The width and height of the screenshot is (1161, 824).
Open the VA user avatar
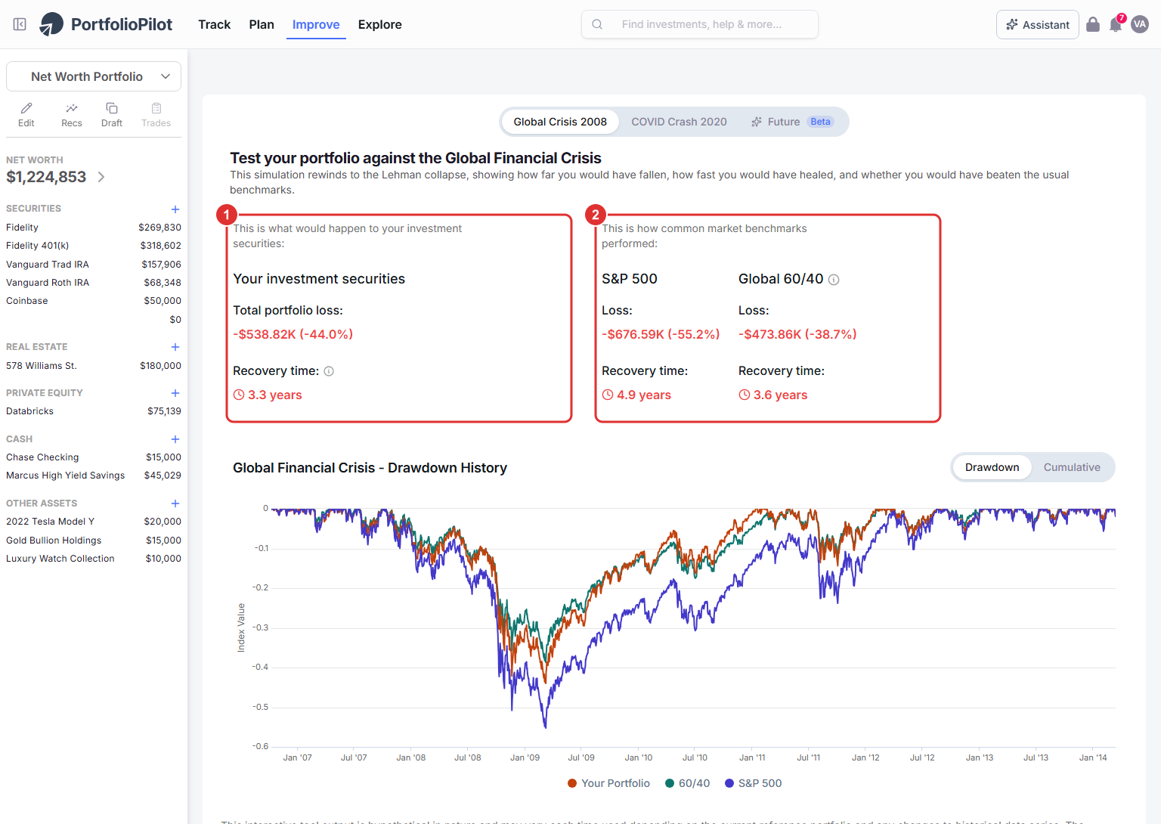(1140, 24)
